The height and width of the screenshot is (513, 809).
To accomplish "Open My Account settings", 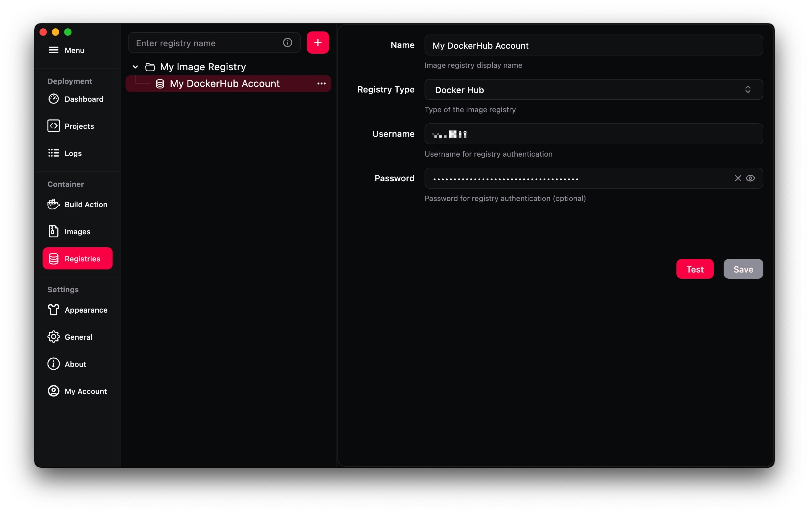I will (x=86, y=391).
